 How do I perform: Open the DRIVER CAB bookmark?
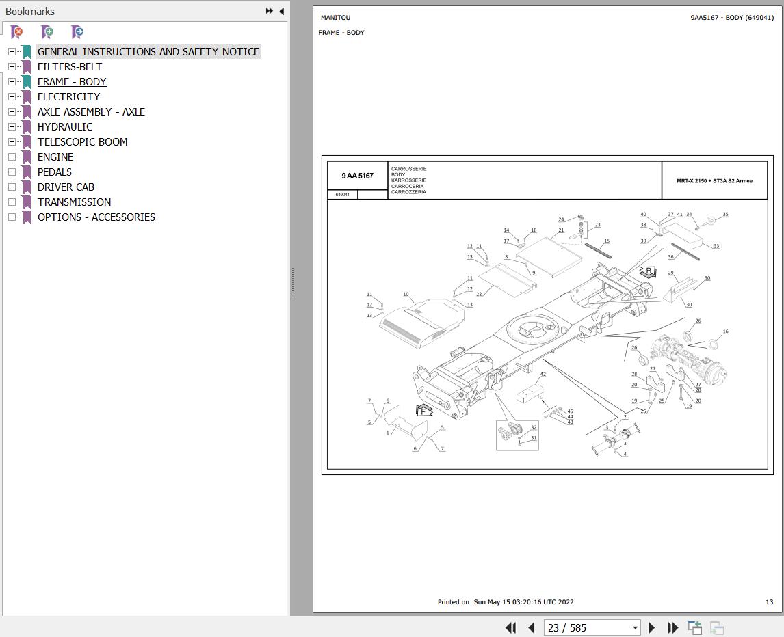66,187
